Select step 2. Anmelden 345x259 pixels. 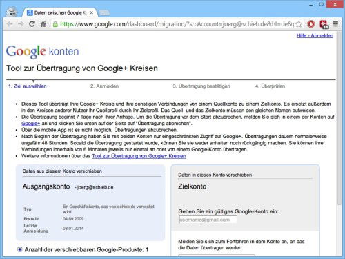(x=104, y=86)
